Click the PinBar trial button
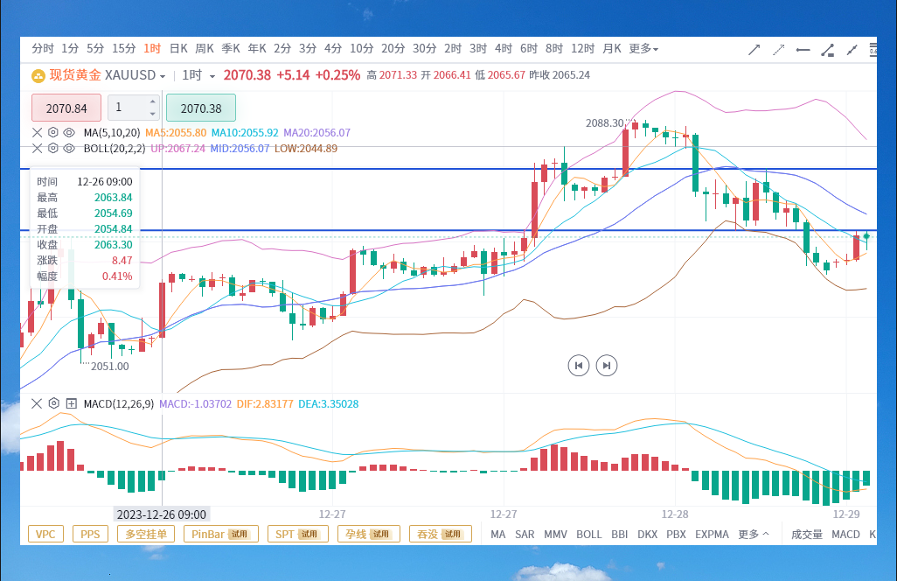897x581 pixels. (221, 534)
